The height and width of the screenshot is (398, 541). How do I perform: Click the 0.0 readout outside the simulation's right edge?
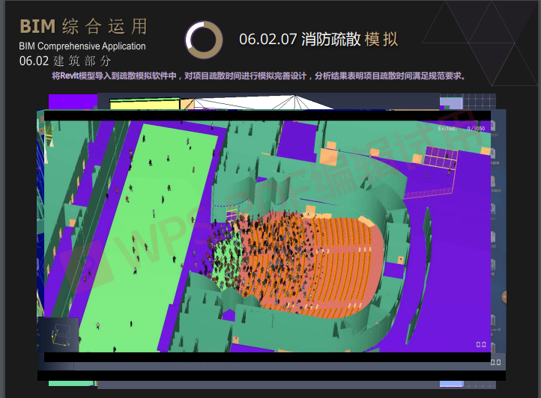coord(496,362)
